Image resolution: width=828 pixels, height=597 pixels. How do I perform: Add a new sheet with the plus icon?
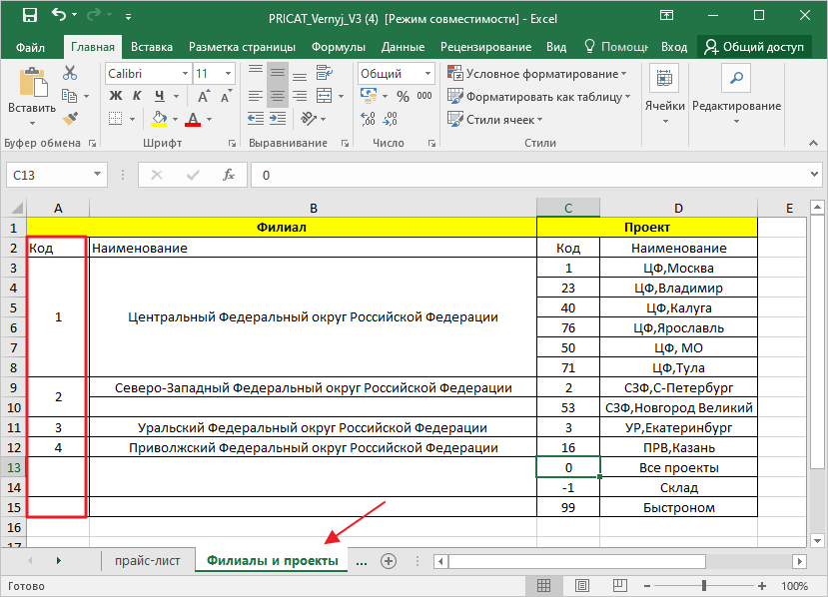point(389,561)
